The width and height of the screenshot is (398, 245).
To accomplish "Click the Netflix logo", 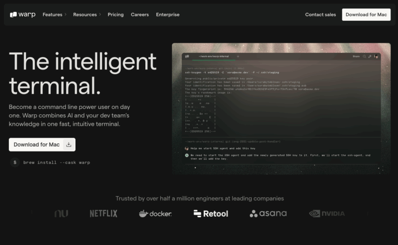I will pyautogui.click(x=103, y=214).
